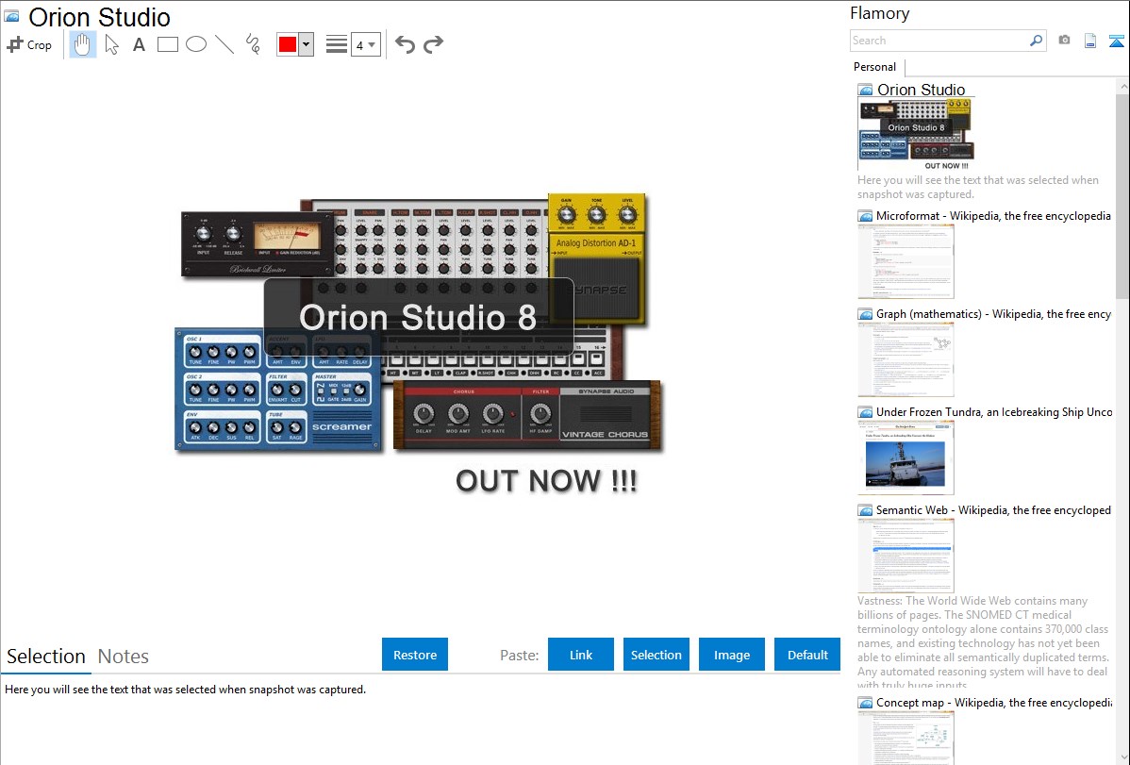Click the icon beside Under Frozen Tundra entry

pyautogui.click(x=866, y=412)
